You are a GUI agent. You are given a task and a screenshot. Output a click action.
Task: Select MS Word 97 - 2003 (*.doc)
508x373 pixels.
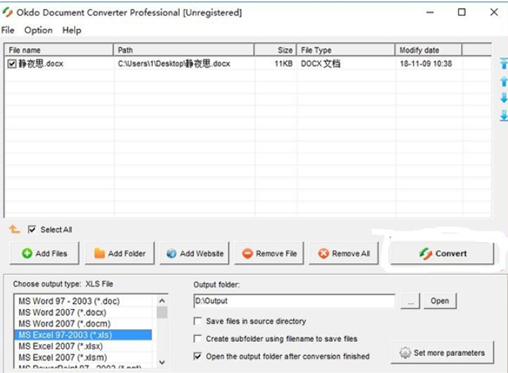click(x=83, y=301)
